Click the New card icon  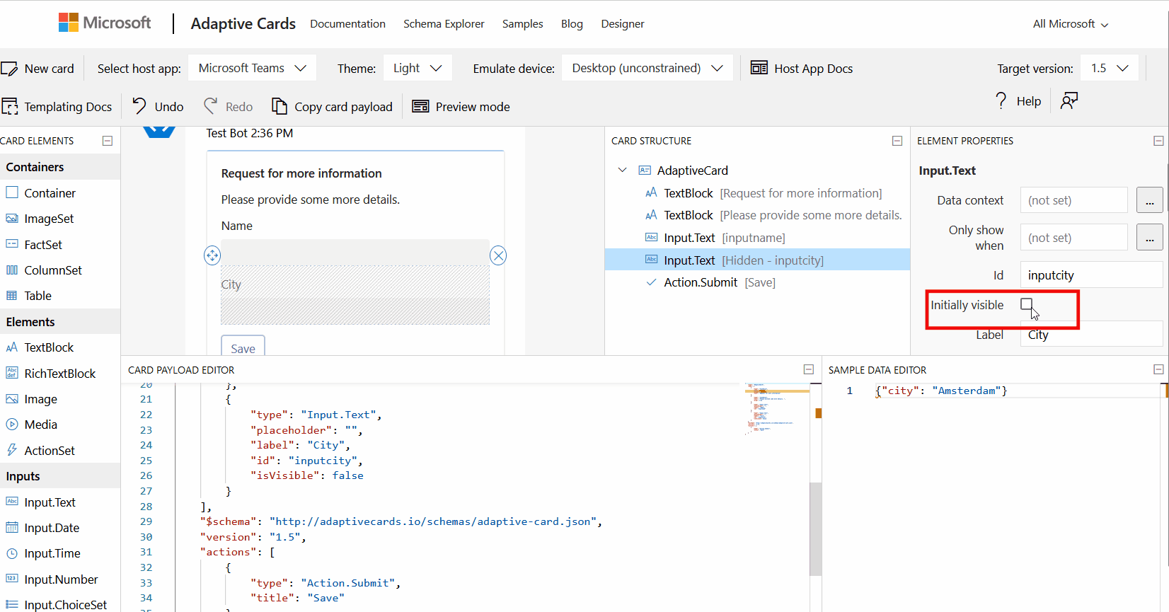click(x=9, y=69)
